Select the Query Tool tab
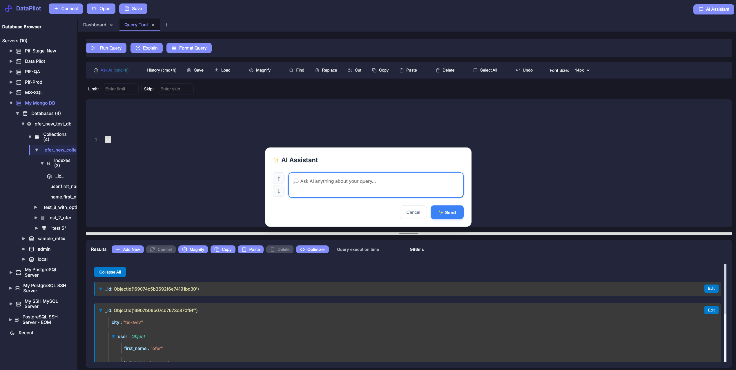The width and height of the screenshot is (736, 370). point(136,25)
